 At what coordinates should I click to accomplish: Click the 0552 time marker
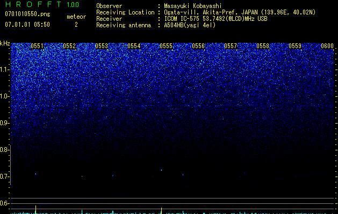coord(69,46)
